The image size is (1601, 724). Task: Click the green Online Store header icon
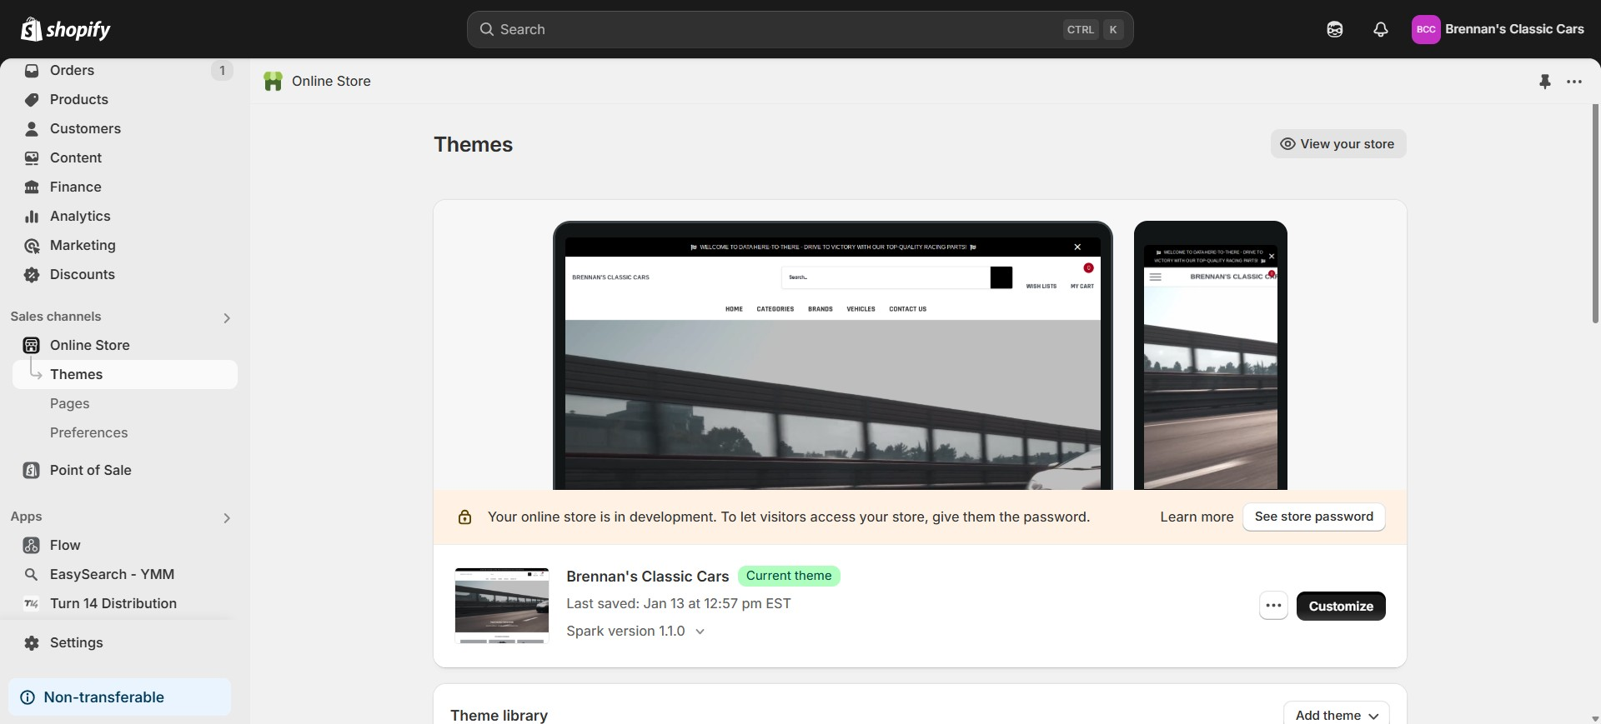[x=273, y=81]
